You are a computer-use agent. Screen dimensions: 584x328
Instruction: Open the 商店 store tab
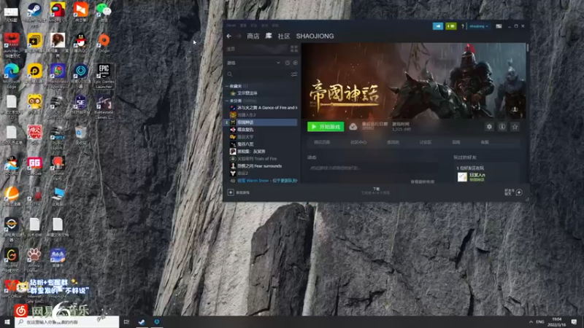point(253,36)
